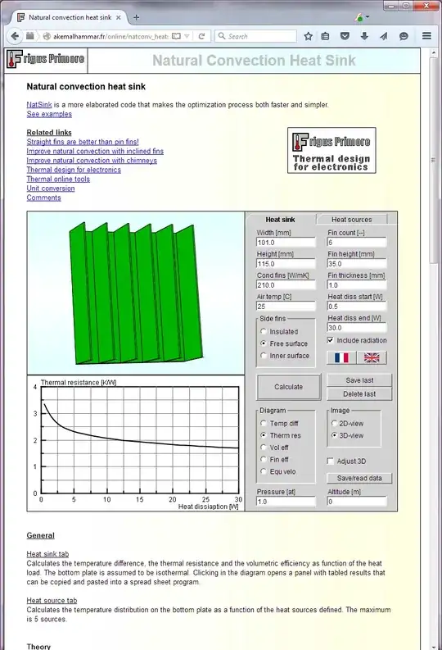This screenshot has height=650, width=442.
Task: Click the Calculate button
Action: point(288,387)
